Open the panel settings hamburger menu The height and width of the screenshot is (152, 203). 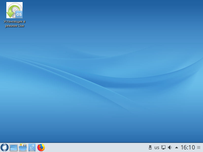199,147
